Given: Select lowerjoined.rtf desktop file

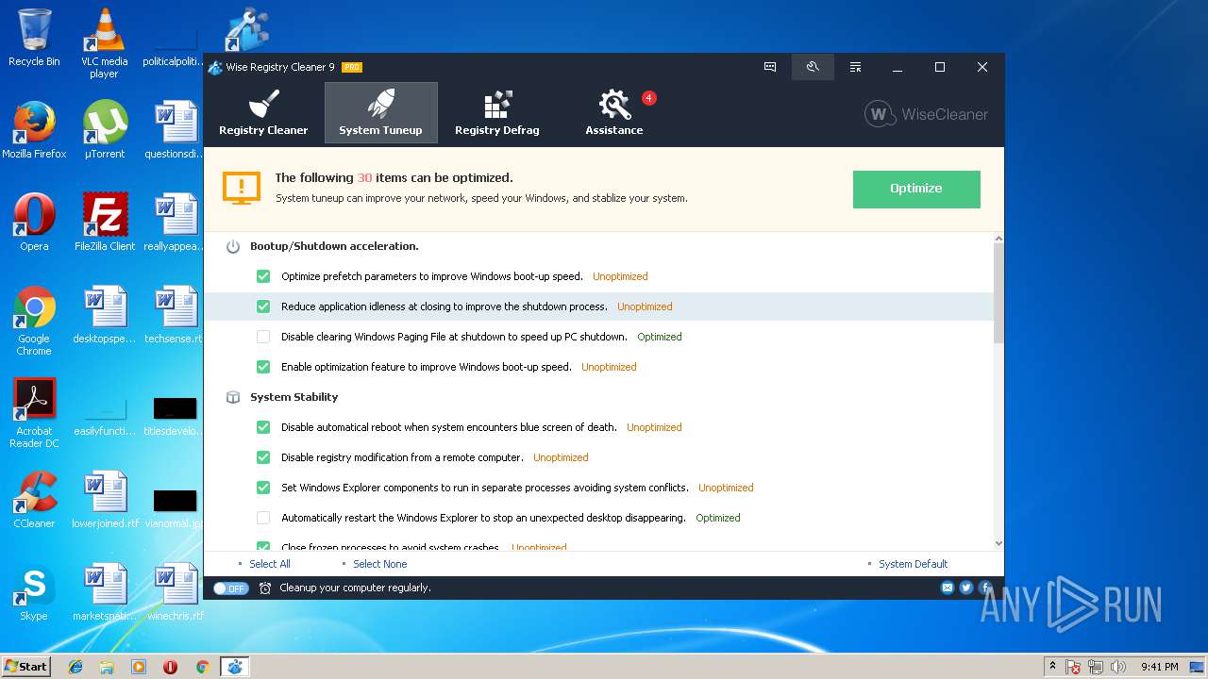Looking at the screenshot, I should click(105, 500).
